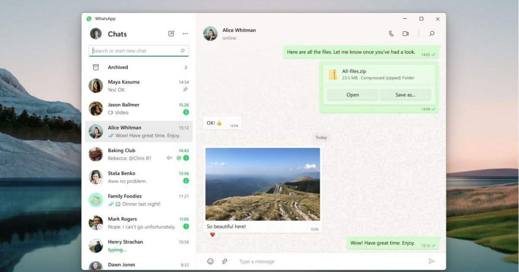Click the new chat compose icon

point(171,34)
